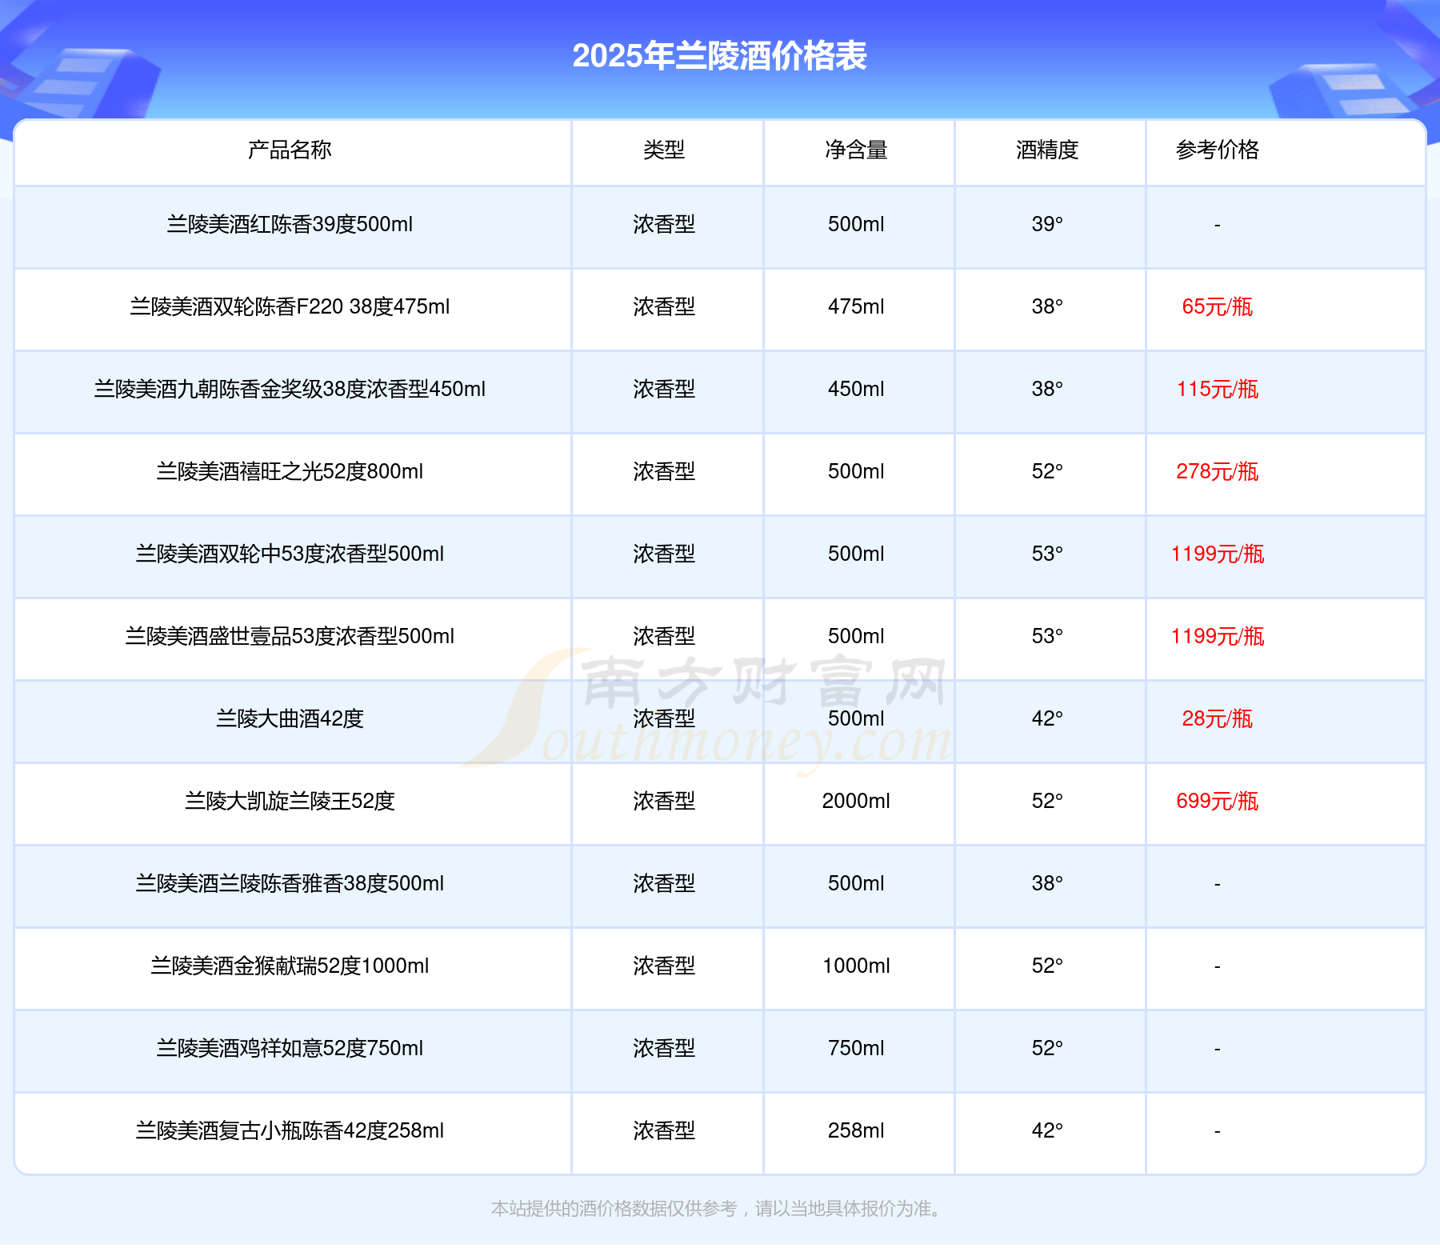The image size is (1440, 1248).
Task: Click 1199元/瓶 price in 双轮中53度 row
Action: (x=1218, y=554)
